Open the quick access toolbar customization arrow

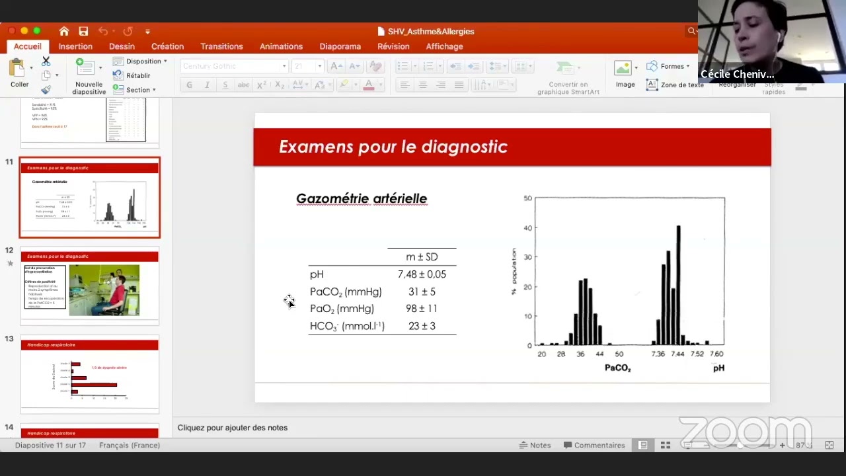coord(147,31)
